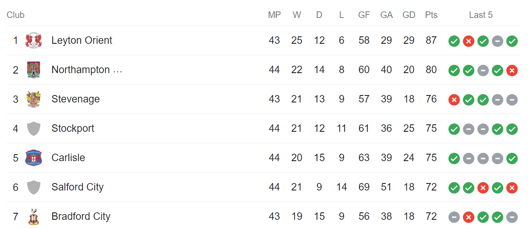Click the Last 5 column header
The image size is (530, 229).
click(x=480, y=15)
